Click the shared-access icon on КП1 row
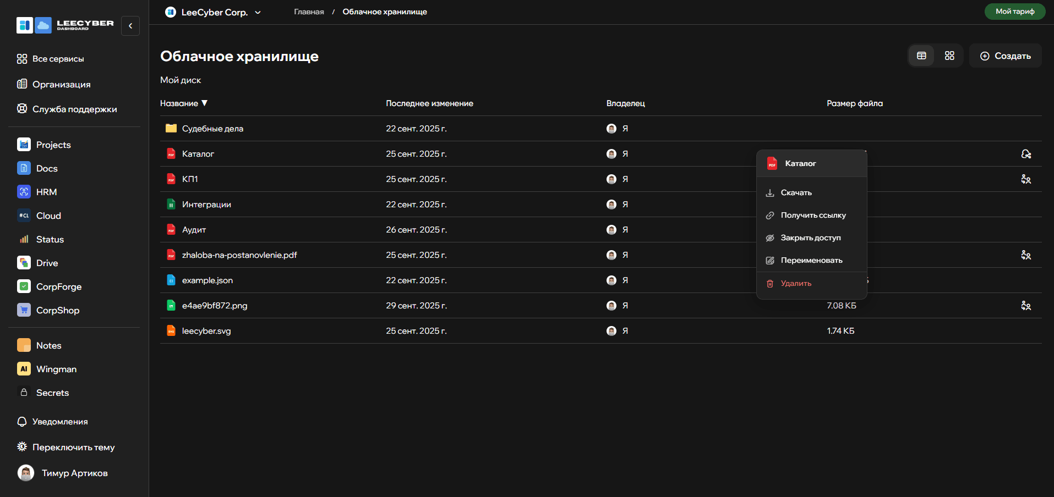1054x497 pixels. click(x=1025, y=179)
